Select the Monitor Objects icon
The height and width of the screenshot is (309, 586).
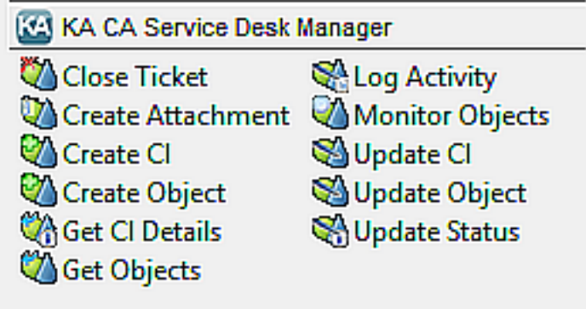(330, 113)
